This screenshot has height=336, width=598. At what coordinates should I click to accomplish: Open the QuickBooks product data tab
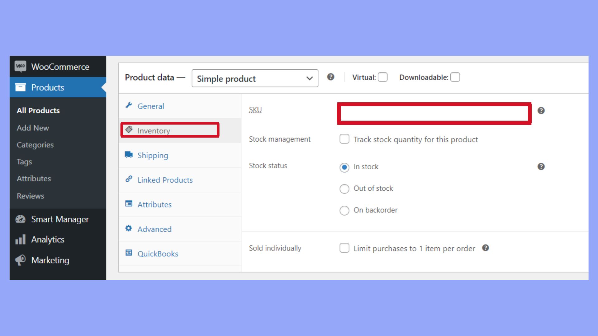(x=158, y=254)
